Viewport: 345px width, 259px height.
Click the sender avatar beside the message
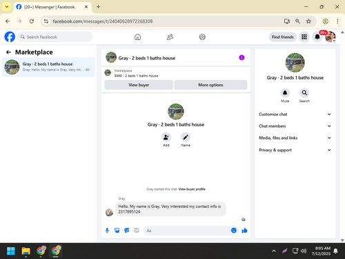pos(109,212)
